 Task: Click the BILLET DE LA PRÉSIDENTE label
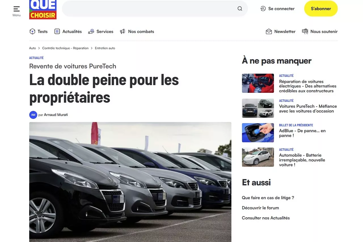[x=296, y=125]
